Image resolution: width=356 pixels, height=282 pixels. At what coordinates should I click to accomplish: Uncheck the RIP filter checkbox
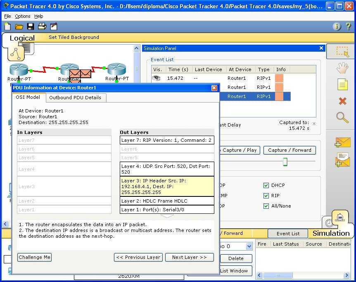pos(266,196)
